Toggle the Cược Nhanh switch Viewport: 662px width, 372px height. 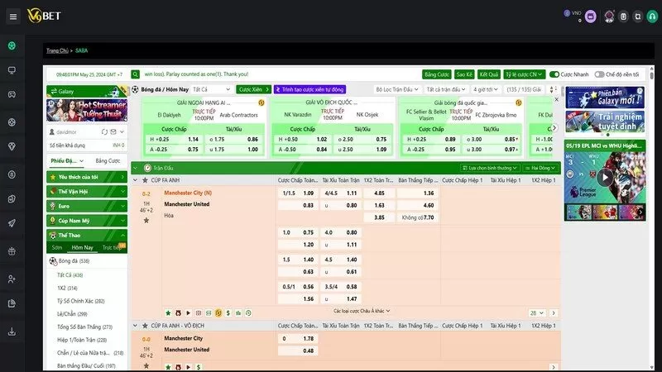tap(555, 74)
